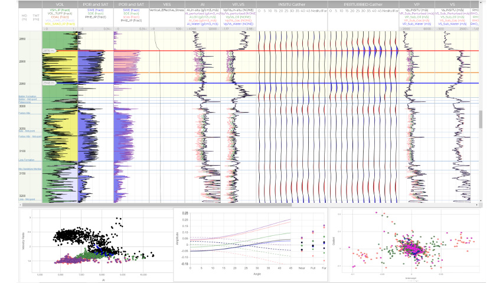Click the horizontal scrollbar left arrow

point(21,205)
